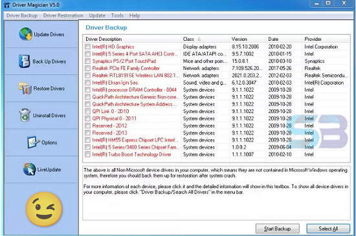
Task: Click the IDE ATA/ATAPI class cell
Action: pyautogui.click(x=205, y=54)
